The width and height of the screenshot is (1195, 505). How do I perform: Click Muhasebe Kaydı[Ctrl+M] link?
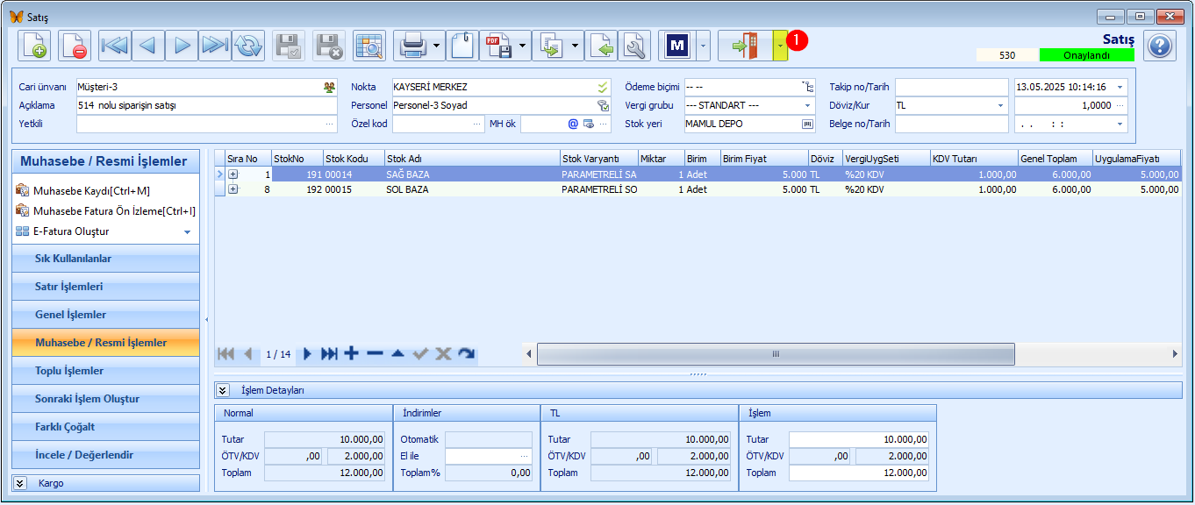pos(91,190)
